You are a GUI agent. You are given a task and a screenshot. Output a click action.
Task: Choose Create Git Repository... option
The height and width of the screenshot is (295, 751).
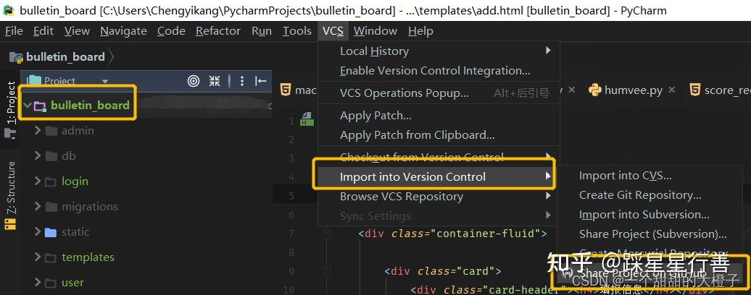pos(640,195)
